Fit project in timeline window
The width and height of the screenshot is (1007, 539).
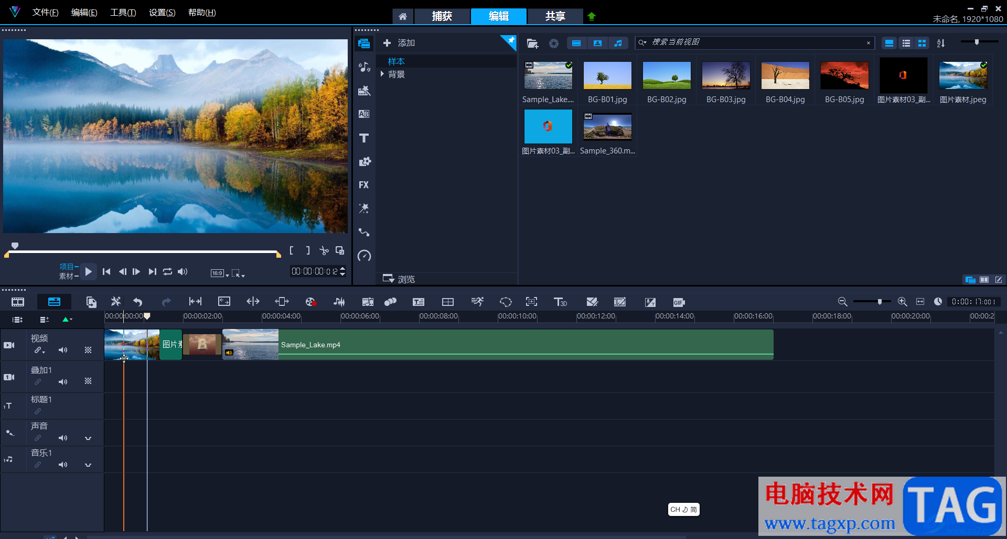tap(920, 302)
